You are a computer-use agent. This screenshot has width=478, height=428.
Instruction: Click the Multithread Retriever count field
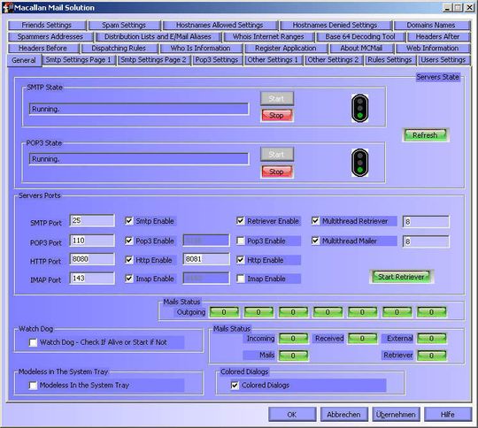click(426, 222)
